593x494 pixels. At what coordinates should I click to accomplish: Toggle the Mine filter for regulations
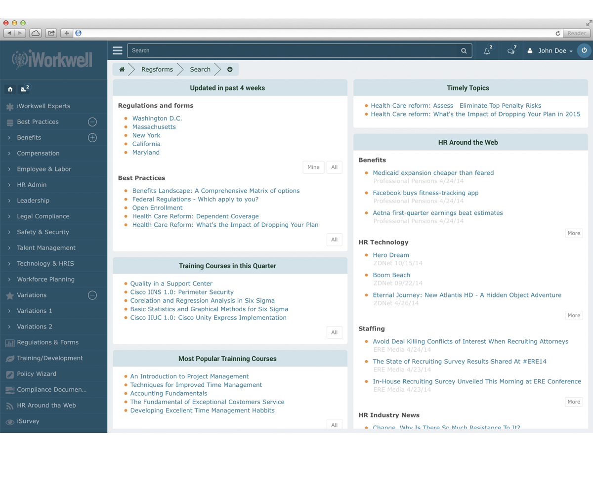[x=313, y=167]
